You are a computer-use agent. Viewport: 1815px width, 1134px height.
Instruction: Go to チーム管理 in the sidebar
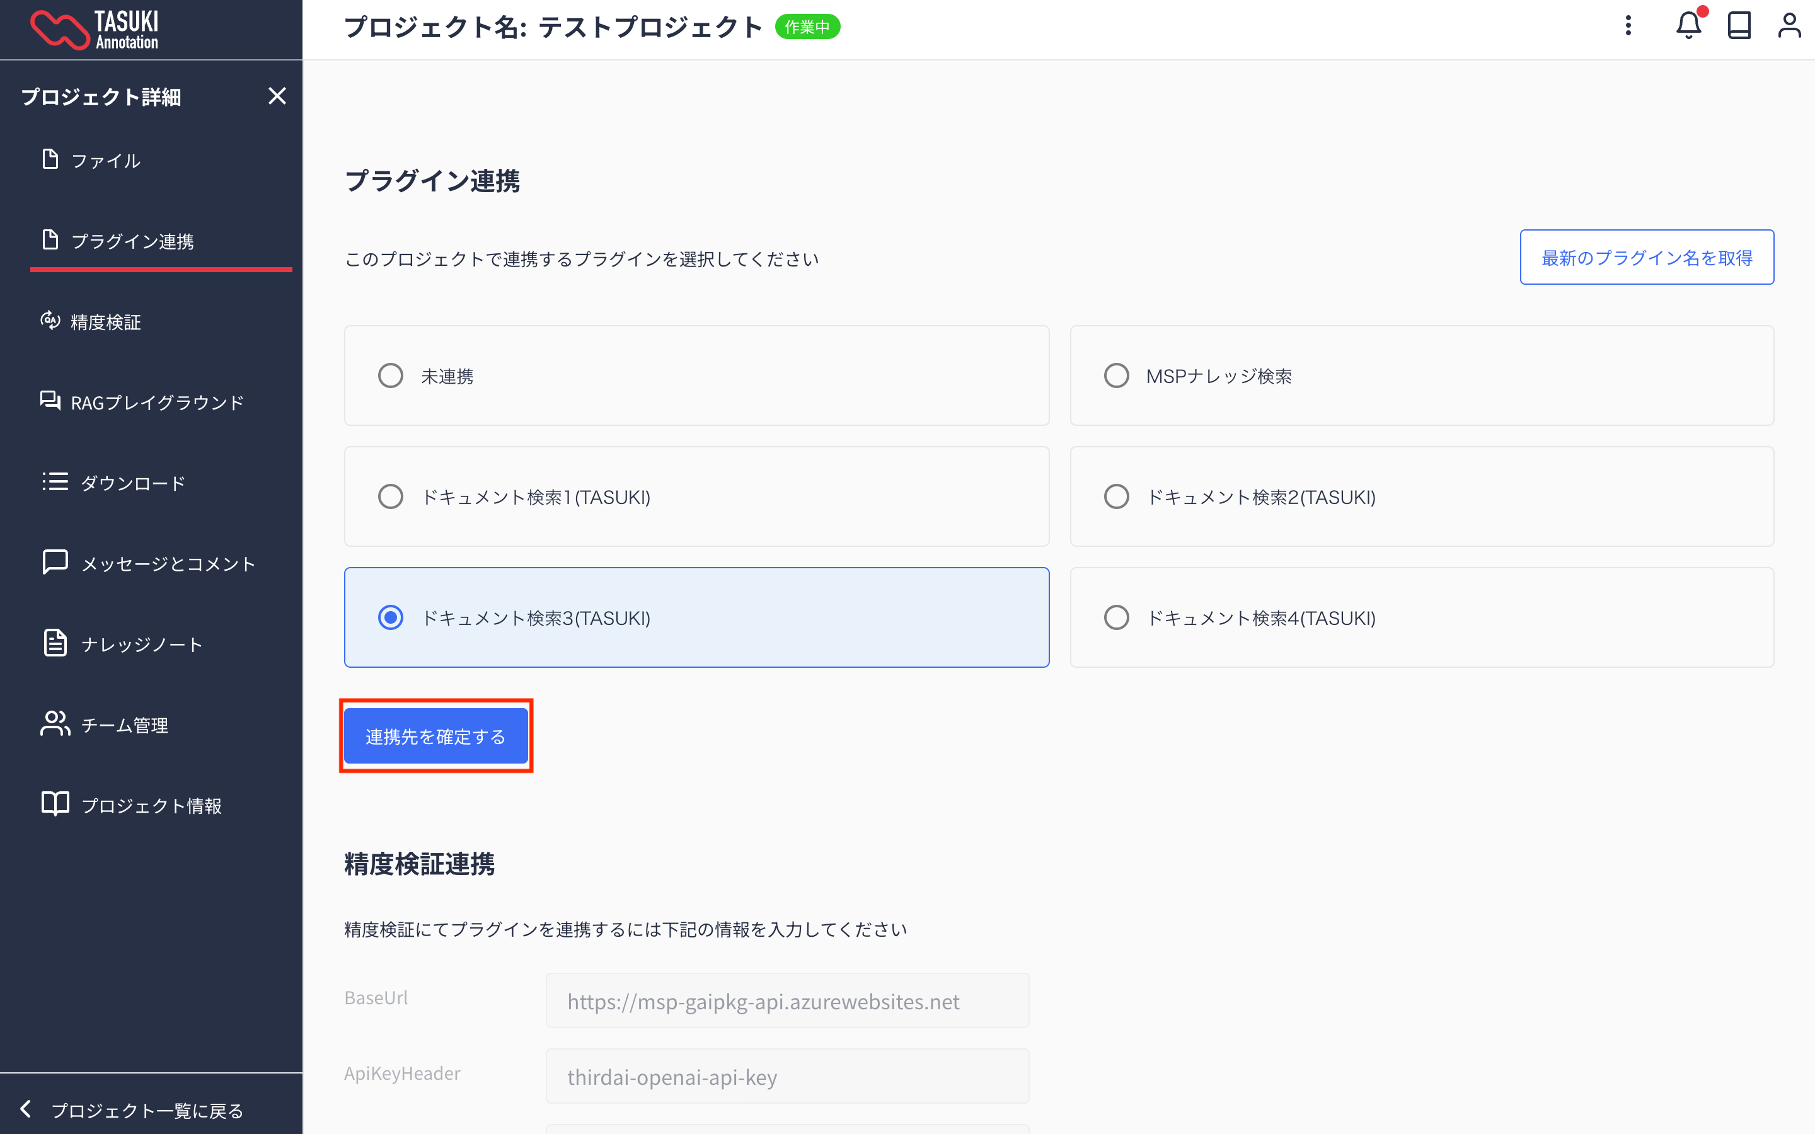[x=124, y=725]
